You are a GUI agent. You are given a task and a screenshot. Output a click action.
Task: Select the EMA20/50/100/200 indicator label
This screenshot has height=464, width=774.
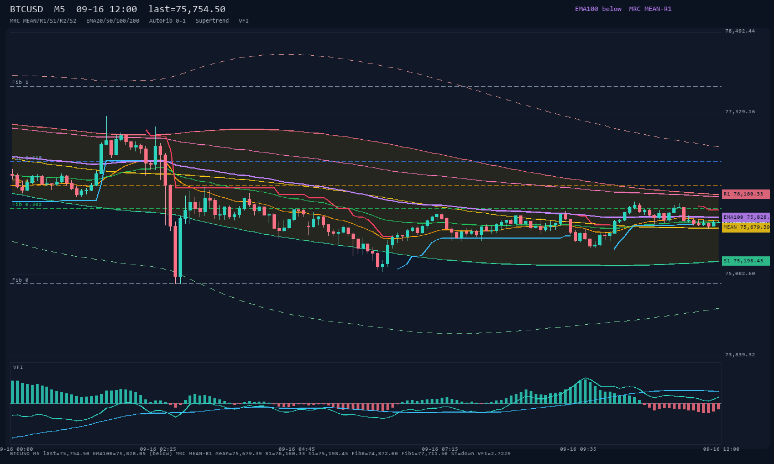[x=113, y=20]
